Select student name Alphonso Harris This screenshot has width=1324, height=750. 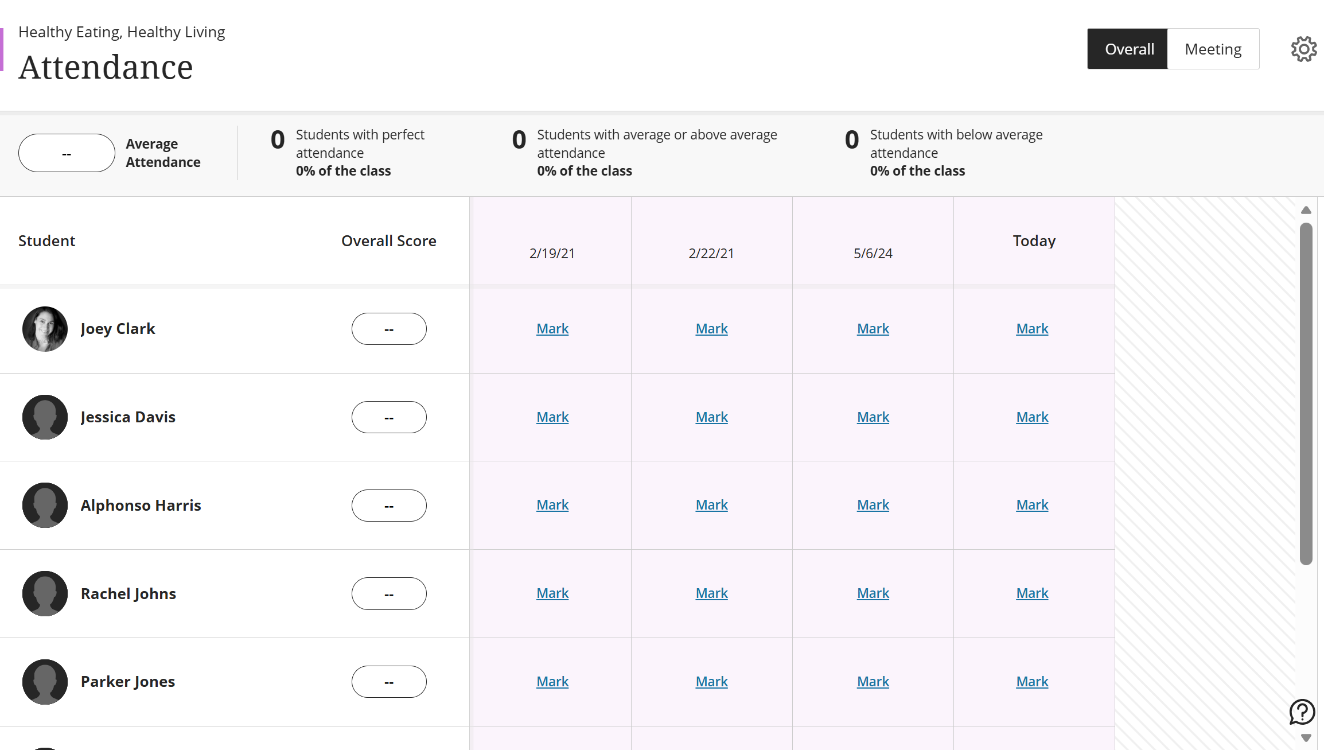click(x=141, y=506)
